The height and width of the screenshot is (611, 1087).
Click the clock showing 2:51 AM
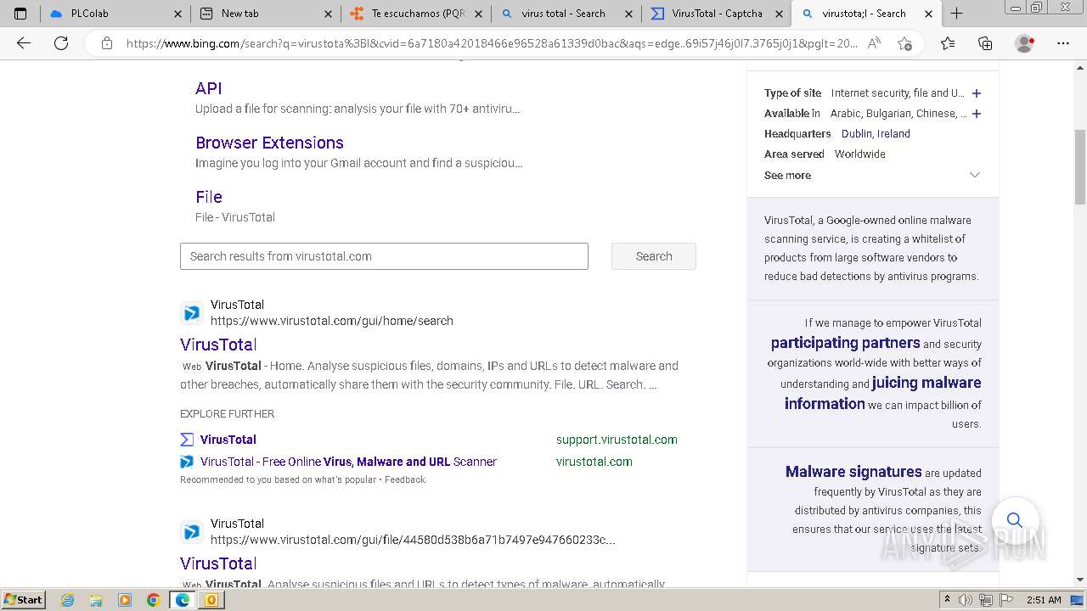1044,600
